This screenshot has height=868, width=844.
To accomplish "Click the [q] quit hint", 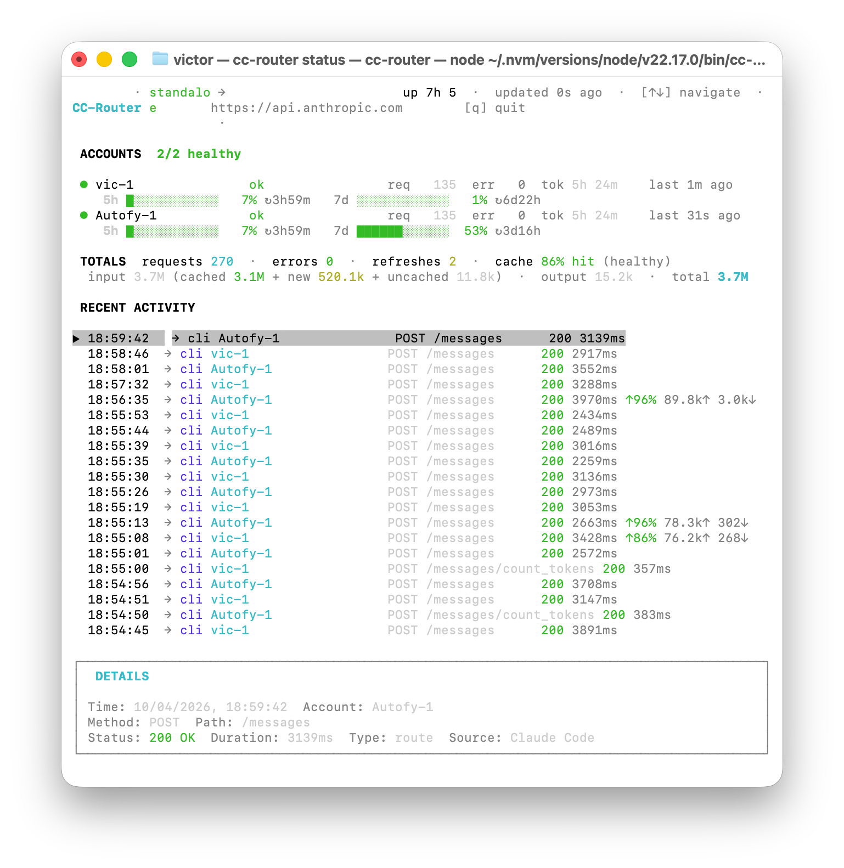I will [x=494, y=108].
